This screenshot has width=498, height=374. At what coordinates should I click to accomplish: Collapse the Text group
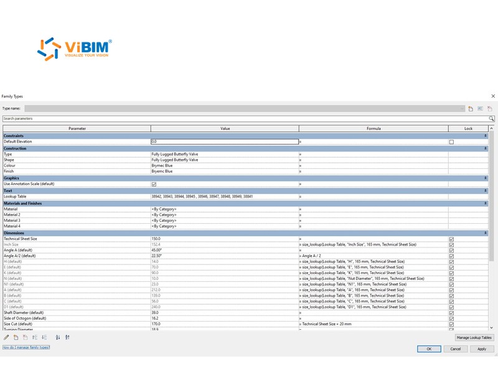click(x=486, y=191)
